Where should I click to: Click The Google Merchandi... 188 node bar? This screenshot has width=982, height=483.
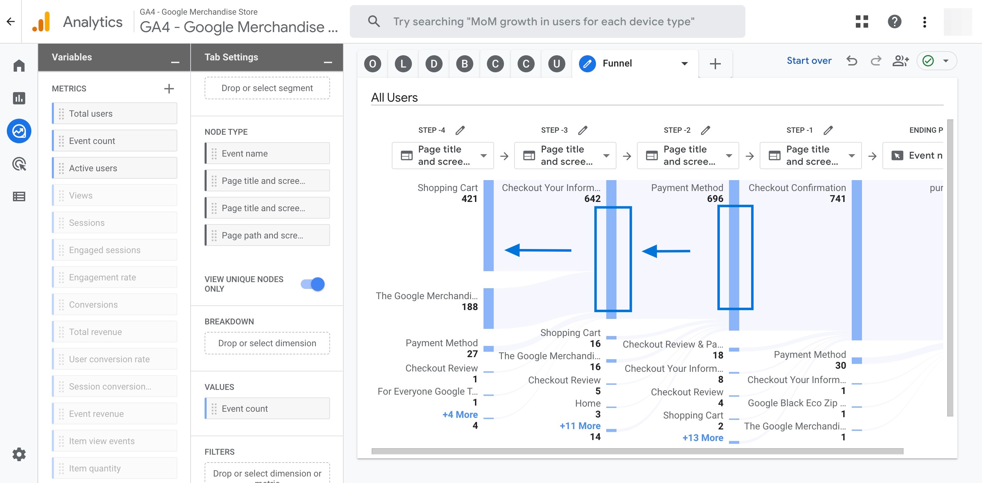click(488, 308)
